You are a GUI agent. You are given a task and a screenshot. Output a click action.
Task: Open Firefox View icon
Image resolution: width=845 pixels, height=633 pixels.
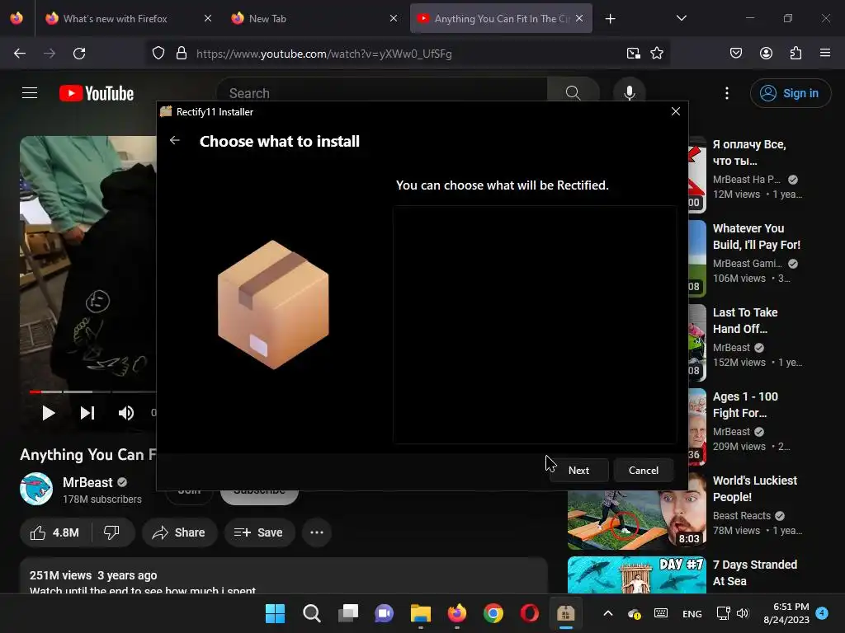(17, 19)
